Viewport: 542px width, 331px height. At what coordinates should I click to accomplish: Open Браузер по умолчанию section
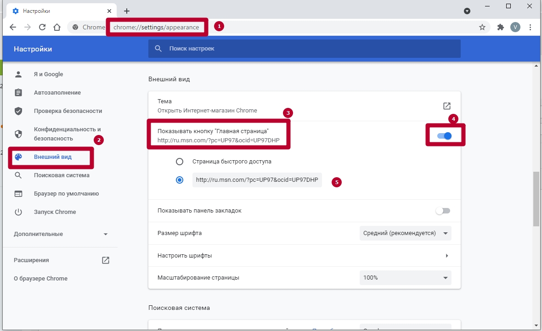point(66,193)
